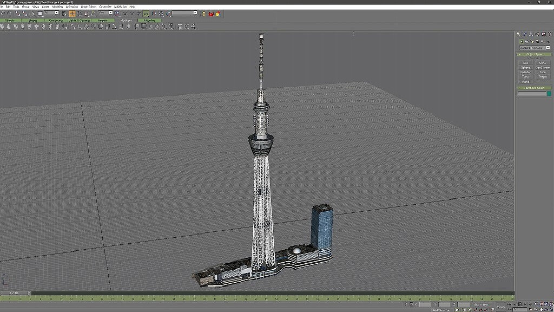
Task: Toggle Restrict to Z axis constraint
Action: [x=139, y=14]
